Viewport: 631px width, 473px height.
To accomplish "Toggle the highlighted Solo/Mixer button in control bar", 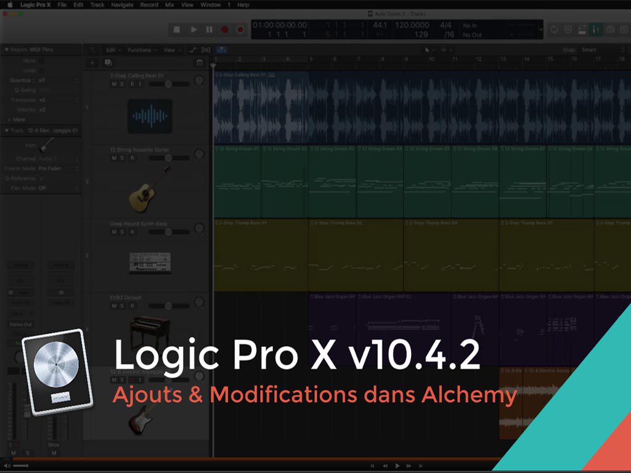I will 596,30.
